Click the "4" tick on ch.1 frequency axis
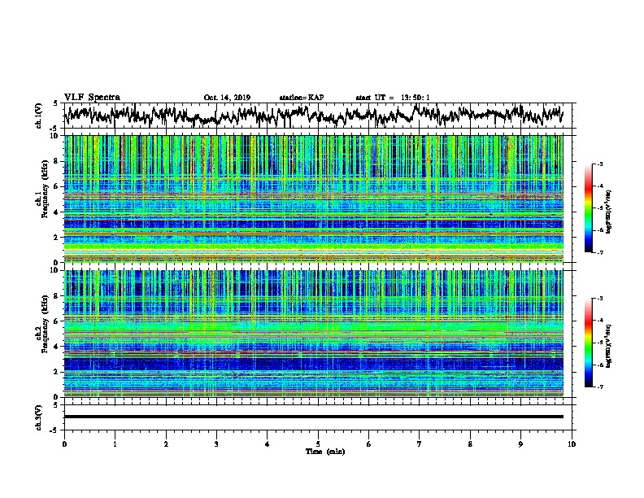644x498 pixels. pyautogui.click(x=56, y=212)
